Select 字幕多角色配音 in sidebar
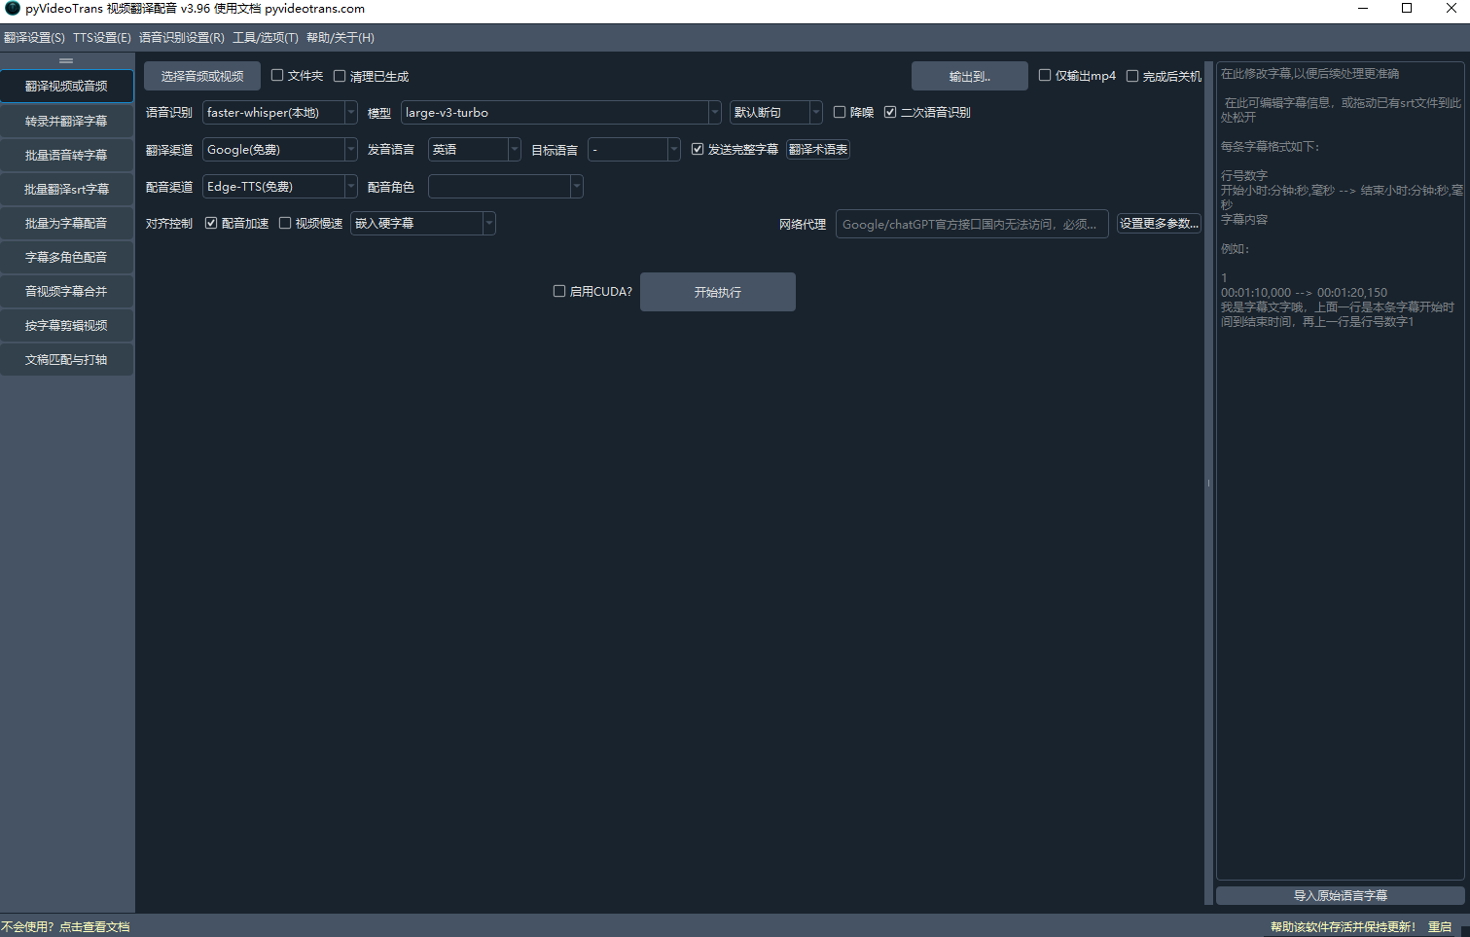Viewport: 1470px width, 937px height. coord(66,258)
